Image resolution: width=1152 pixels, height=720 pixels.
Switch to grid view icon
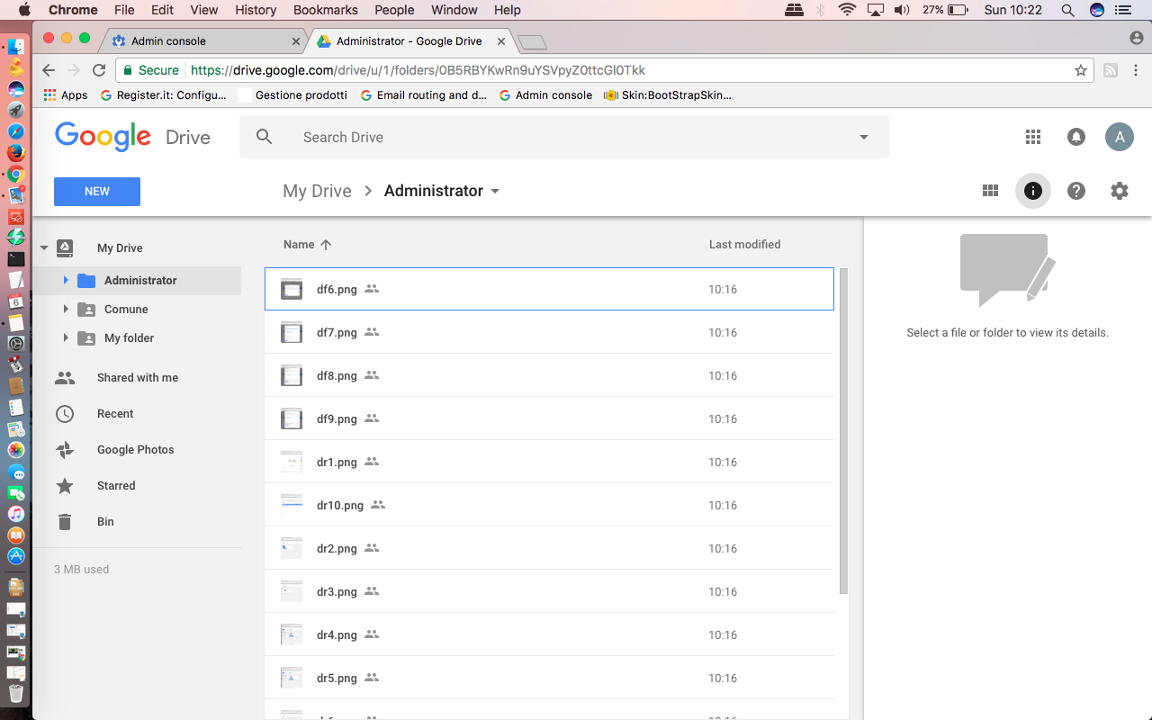[990, 191]
